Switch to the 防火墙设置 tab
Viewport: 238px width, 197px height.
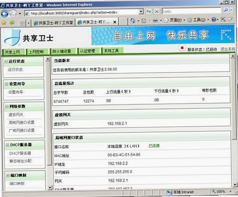(62, 51)
